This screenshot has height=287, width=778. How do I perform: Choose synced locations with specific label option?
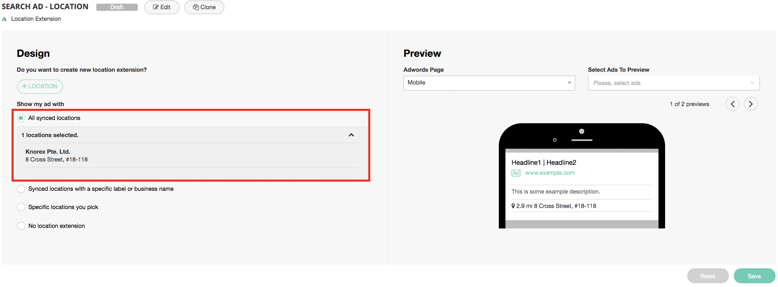[21, 189]
